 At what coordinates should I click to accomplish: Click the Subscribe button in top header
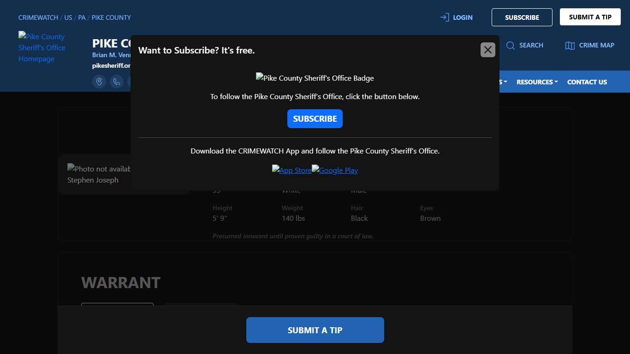[x=522, y=18]
